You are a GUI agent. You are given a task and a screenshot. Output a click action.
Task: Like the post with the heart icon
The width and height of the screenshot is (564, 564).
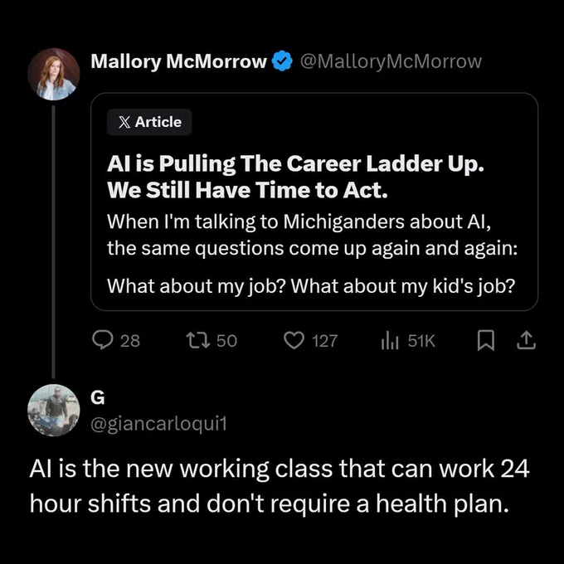pyautogui.click(x=294, y=340)
